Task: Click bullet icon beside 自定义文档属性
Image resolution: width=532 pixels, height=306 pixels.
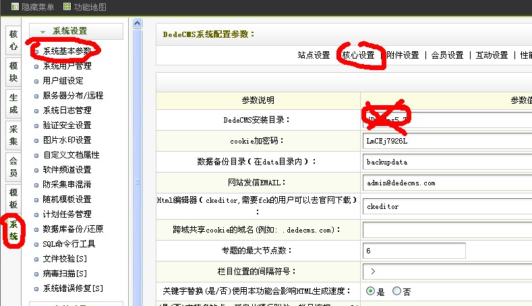Action: pyautogui.click(x=36, y=156)
